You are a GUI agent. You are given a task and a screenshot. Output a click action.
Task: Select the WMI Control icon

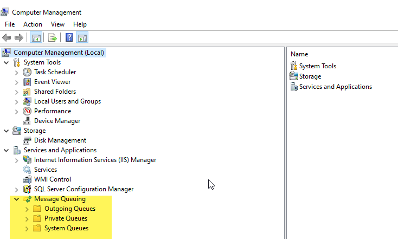pyautogui.click(x=27, y=179)
